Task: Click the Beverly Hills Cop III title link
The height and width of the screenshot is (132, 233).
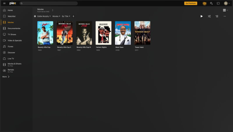Action: point(84,47)
